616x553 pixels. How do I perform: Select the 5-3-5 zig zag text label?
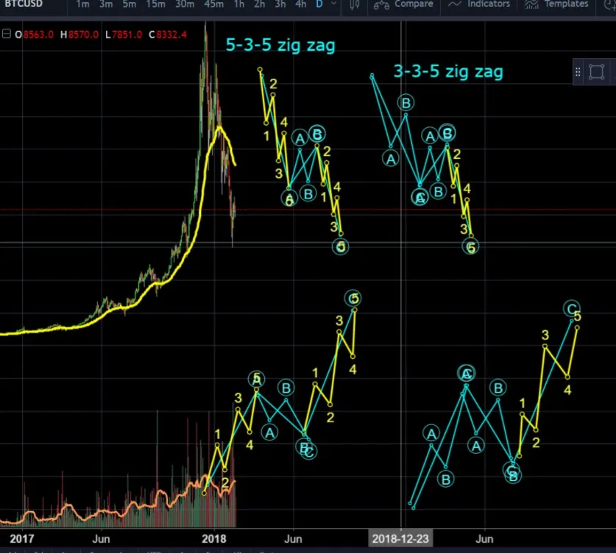280,46
